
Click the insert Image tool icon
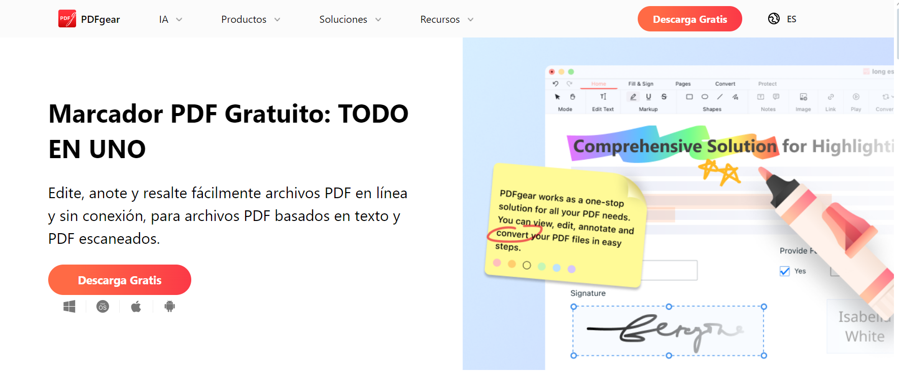point(804,97)
